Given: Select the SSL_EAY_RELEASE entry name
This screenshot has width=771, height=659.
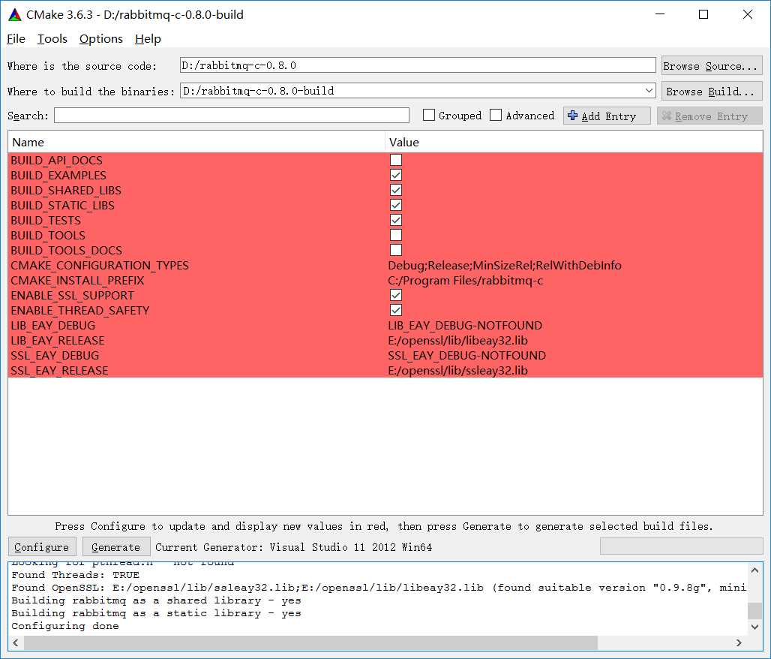Looking at the screenshot, I should click(59, 371).
